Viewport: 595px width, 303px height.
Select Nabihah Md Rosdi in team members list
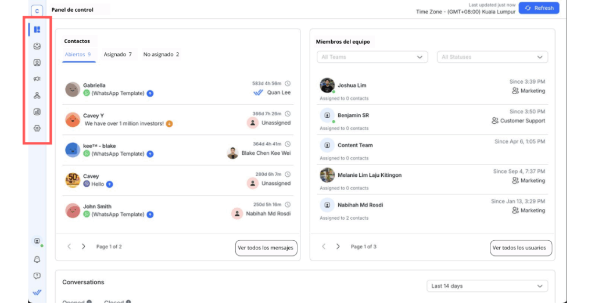(360, 205)
